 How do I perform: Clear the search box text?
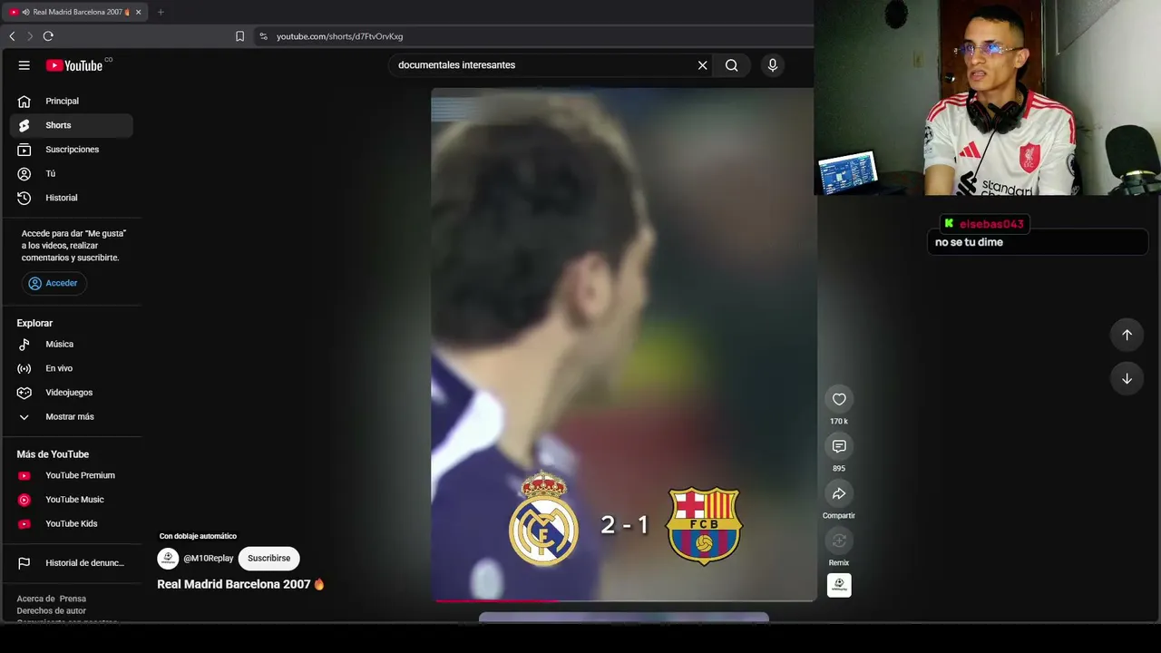(x=702, y=65)
